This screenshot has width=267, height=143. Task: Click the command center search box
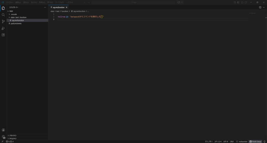pos(133,2)
